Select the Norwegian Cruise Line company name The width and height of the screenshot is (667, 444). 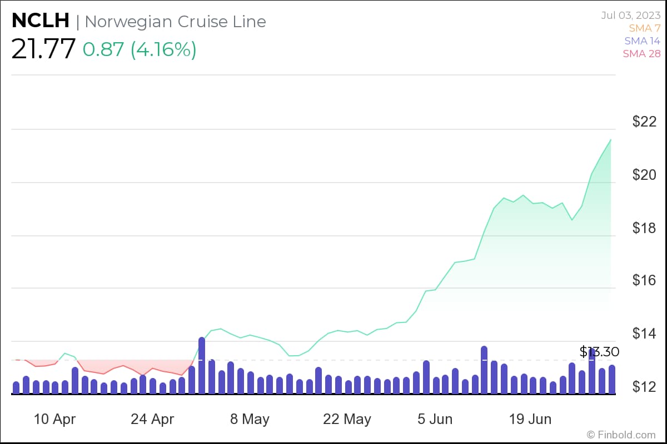pos(175,22)
